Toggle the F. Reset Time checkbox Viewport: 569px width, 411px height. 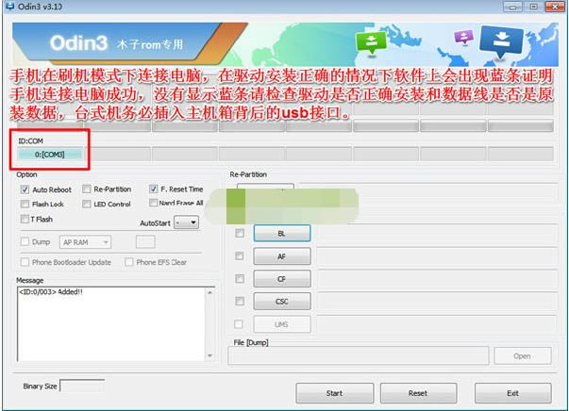pyautogui.click(x=154, y=189)
